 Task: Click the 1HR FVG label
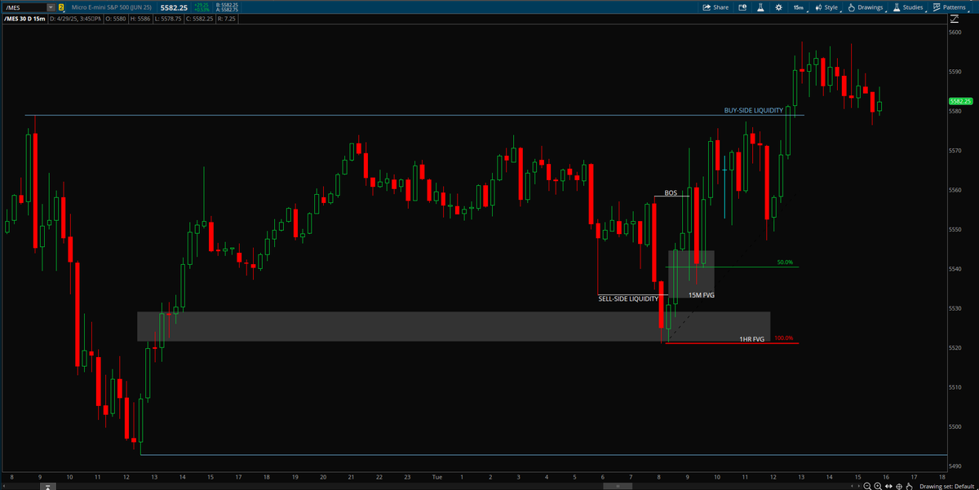tap(751, 338)
